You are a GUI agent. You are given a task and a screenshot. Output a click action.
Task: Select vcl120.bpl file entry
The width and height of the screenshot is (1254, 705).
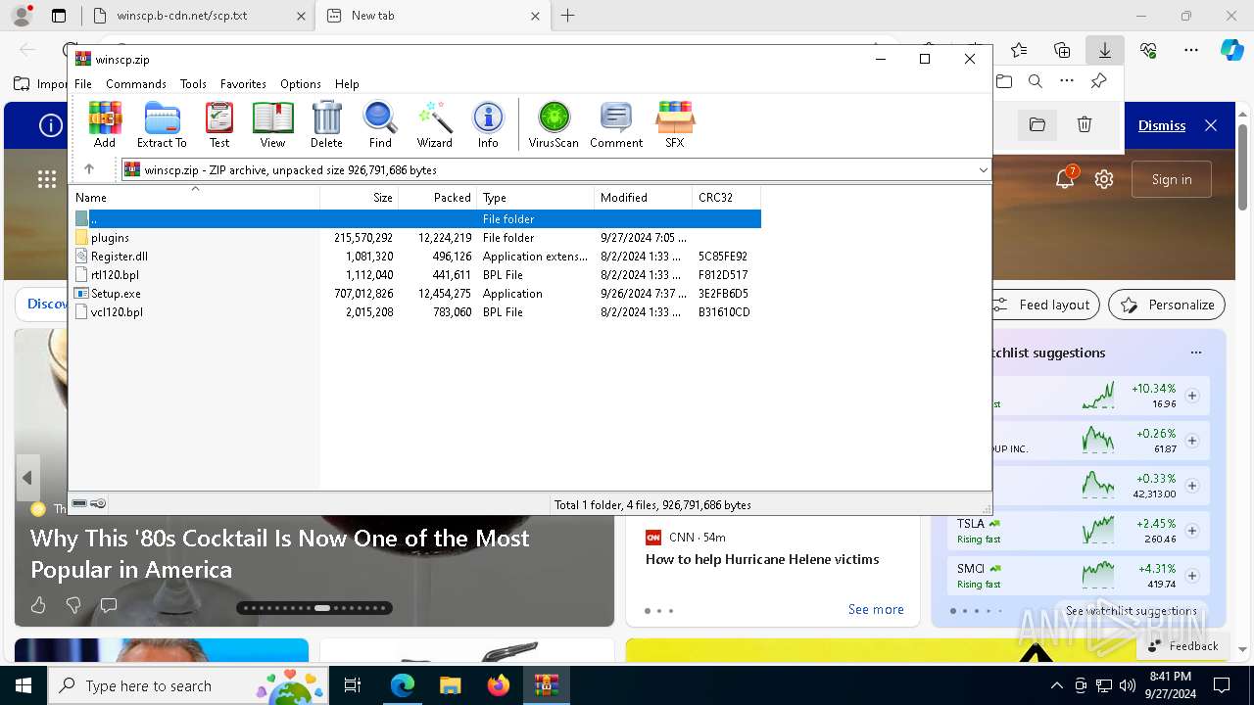[x=417, y=312]
